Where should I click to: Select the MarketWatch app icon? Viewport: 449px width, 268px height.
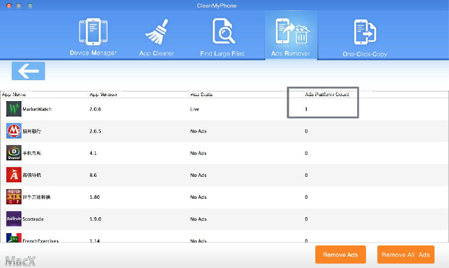[x=13, y=109]
